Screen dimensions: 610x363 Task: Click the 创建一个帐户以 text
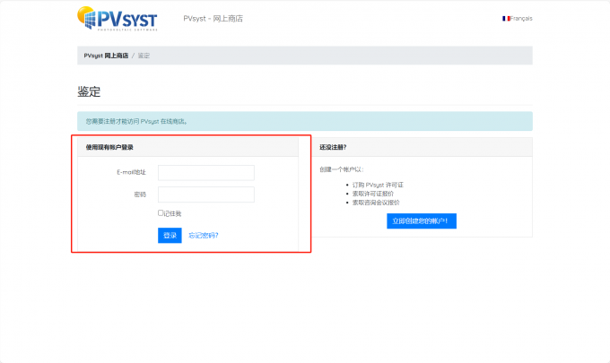pyautogui.click(x=342, y=169)
